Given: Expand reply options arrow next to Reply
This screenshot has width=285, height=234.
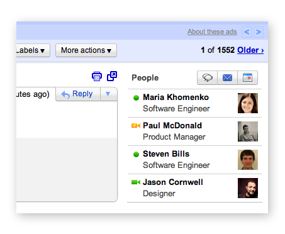Looking at the screenshot, I should (108, 94).
